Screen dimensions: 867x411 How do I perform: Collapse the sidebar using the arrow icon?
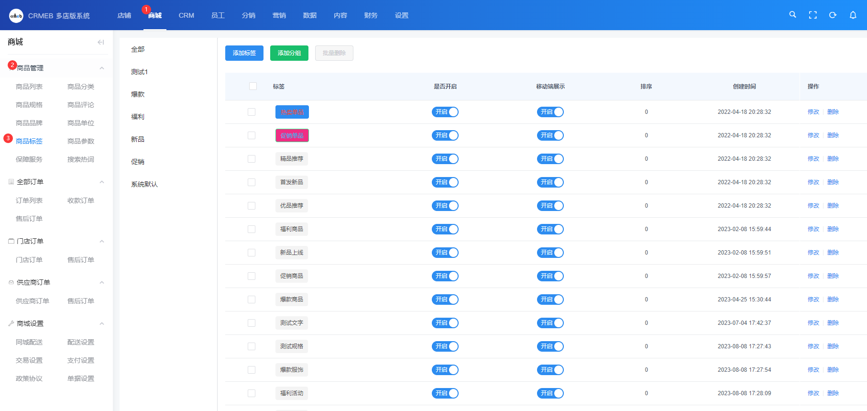point(100,42)
